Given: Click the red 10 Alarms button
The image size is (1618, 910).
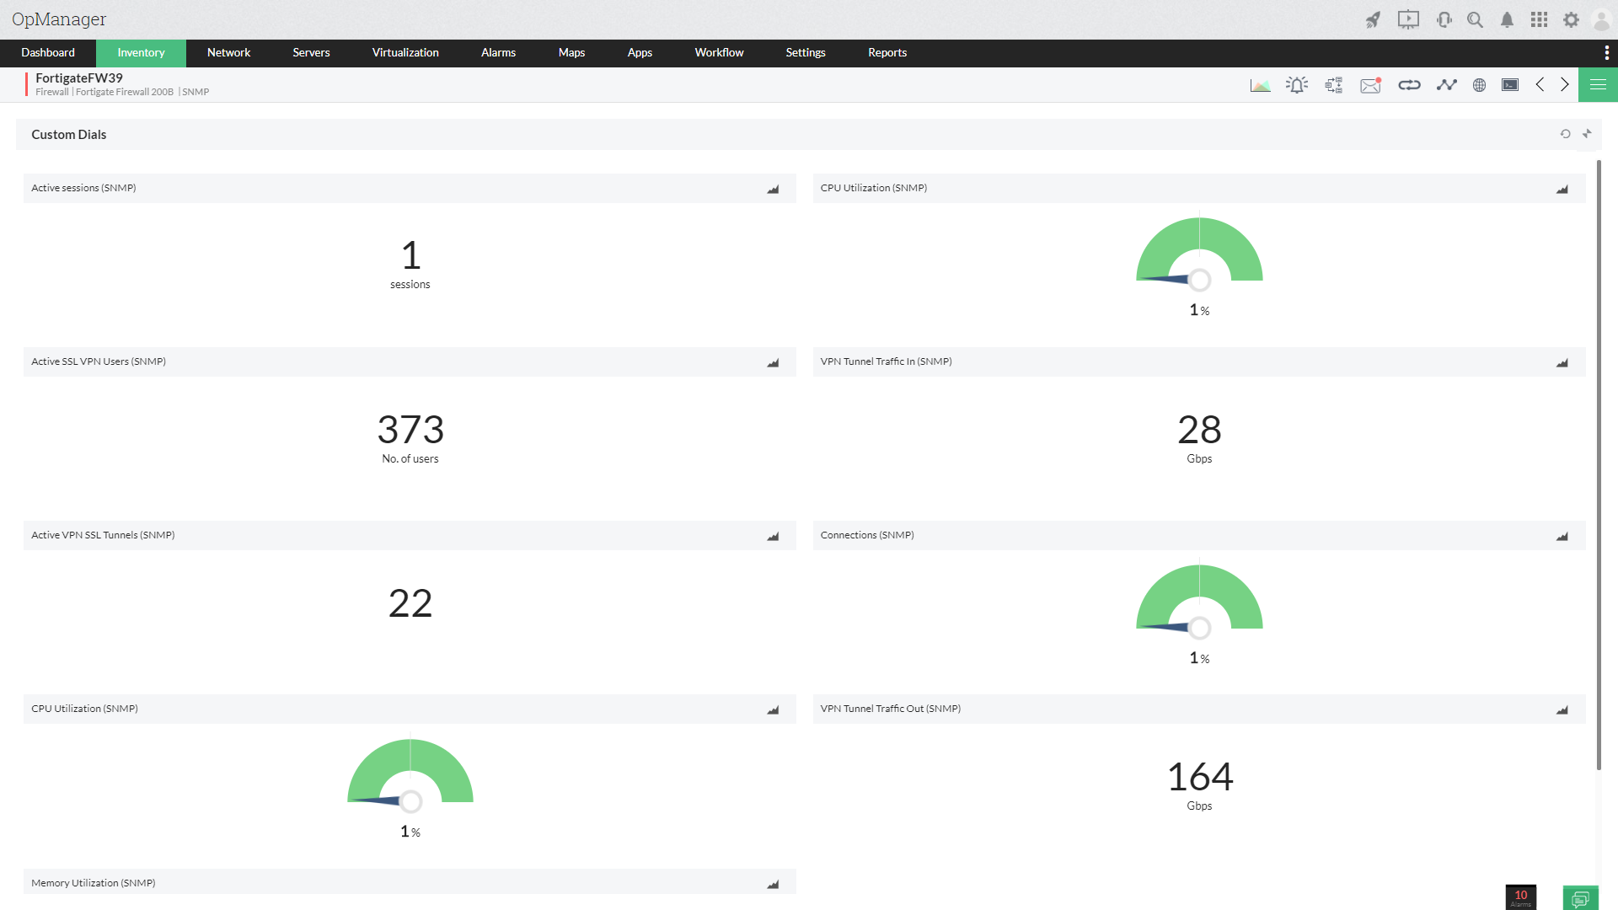Looking at the screenshot, I should pyautogui.click(x=1520, y=897).
